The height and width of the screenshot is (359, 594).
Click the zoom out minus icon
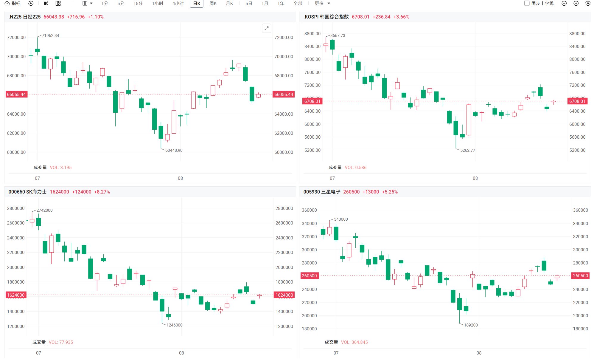pos(564,3)
